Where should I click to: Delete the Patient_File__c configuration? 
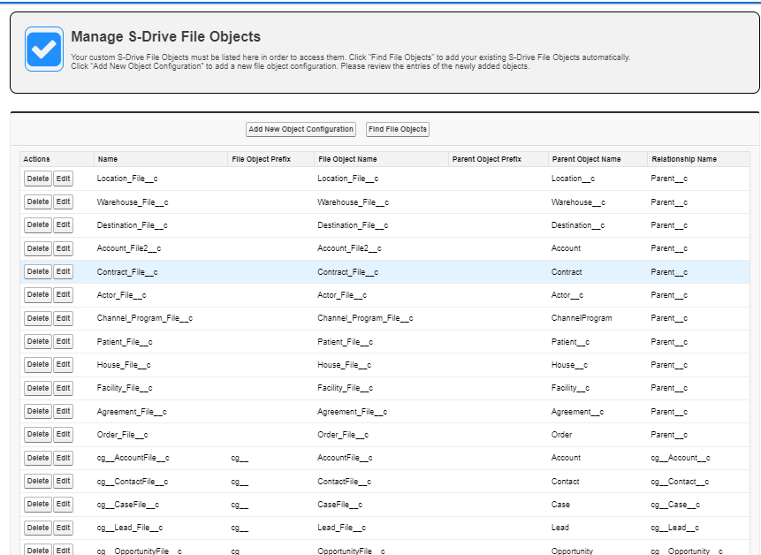(x=38, y=341)
